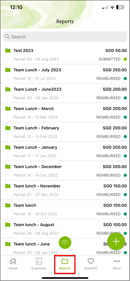Select the Team Lunch - January report
Screen dimensions: 130x281
coord(65,151)
